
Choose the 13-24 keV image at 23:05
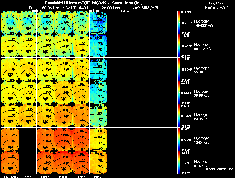click(x=10, y=139)
